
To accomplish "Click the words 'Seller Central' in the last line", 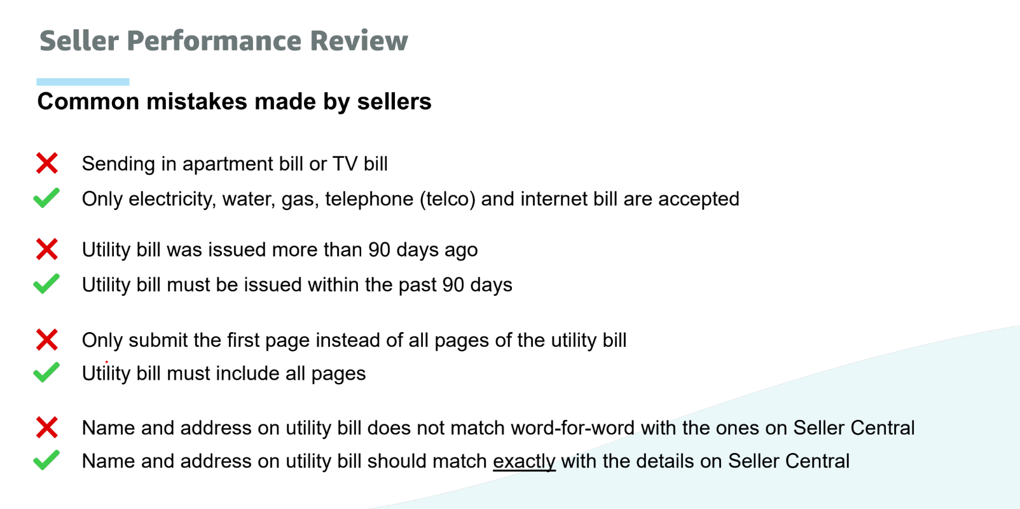I will (x=789, y=461).
